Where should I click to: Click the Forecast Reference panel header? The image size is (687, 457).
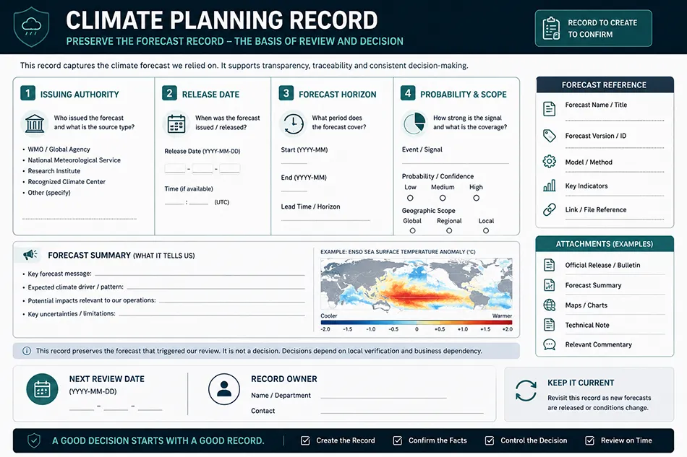coord(605,85)
